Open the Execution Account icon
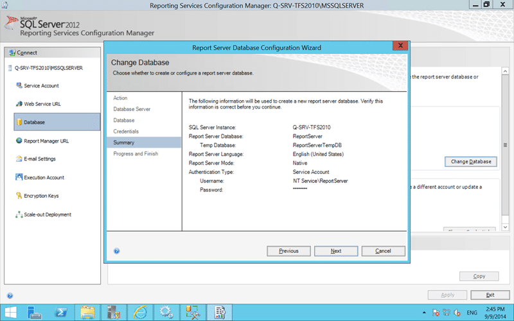514x321 pixels. (19, 177)
